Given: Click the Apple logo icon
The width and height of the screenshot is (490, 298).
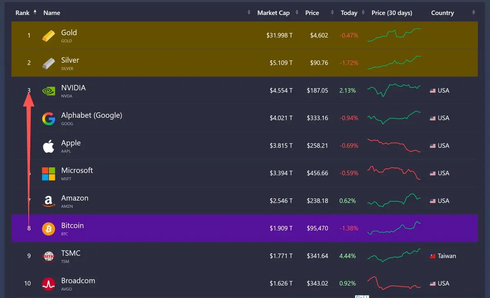Looking at the screenshot, I should 49,146.
